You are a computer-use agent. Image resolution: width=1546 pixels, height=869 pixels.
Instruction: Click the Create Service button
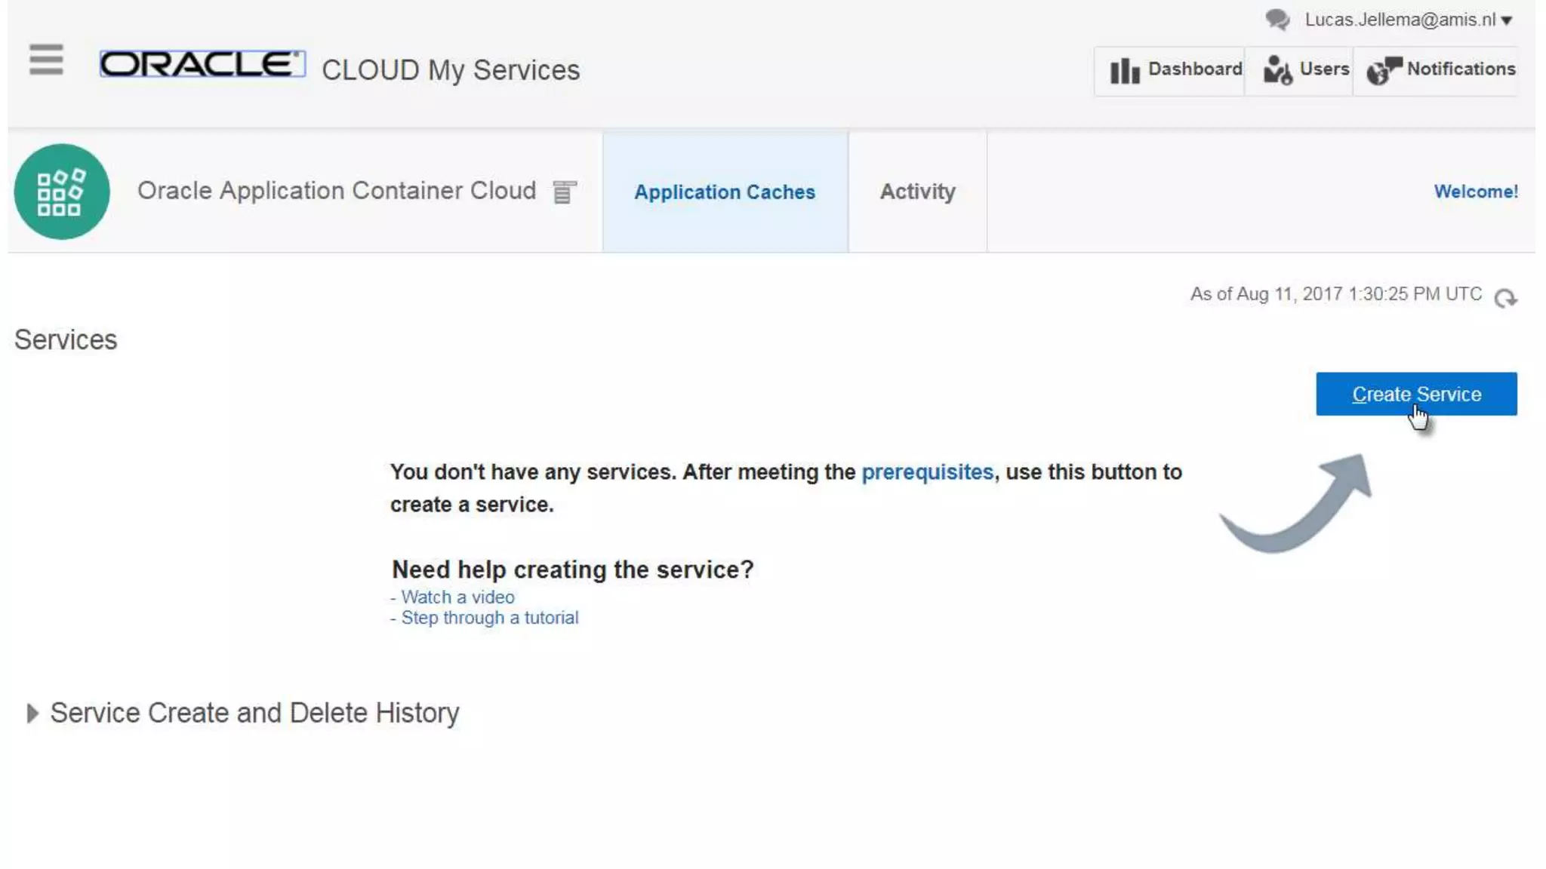coord(1415,394)
